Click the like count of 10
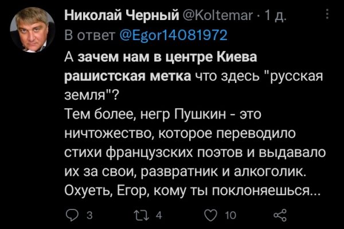This screenshot has height=229, width=344. coord(230,214)
